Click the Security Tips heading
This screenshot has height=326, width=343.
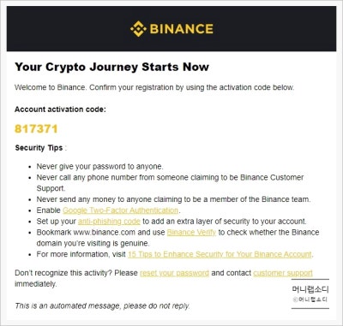pos(39,148)
